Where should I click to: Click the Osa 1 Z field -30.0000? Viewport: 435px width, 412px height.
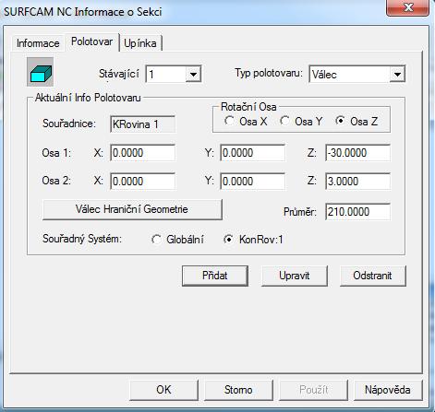[357, 153]
